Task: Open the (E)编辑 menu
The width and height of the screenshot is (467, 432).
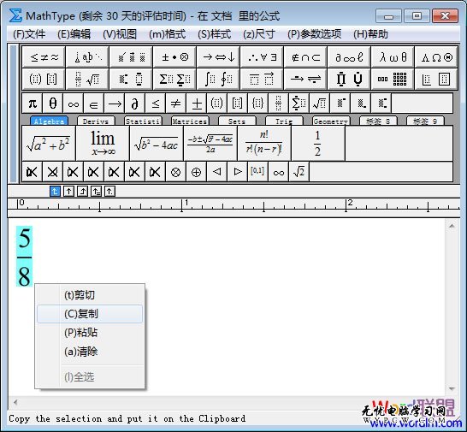Action: 74,34
